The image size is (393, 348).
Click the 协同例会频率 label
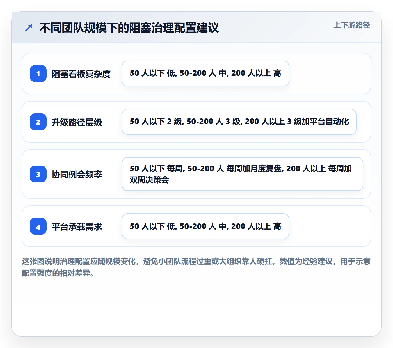77,174
